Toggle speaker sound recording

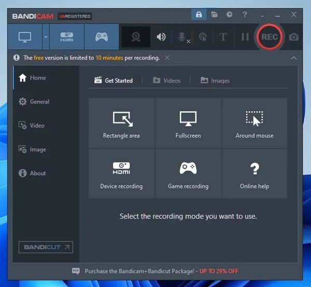click(161, 37)
